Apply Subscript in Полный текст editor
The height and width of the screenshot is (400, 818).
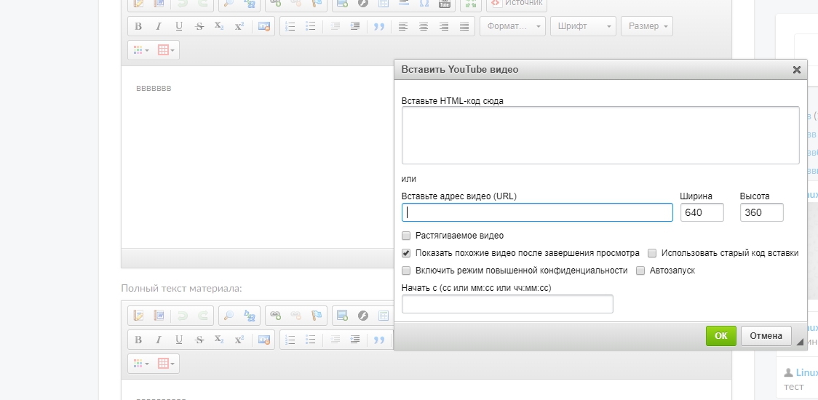219,340
